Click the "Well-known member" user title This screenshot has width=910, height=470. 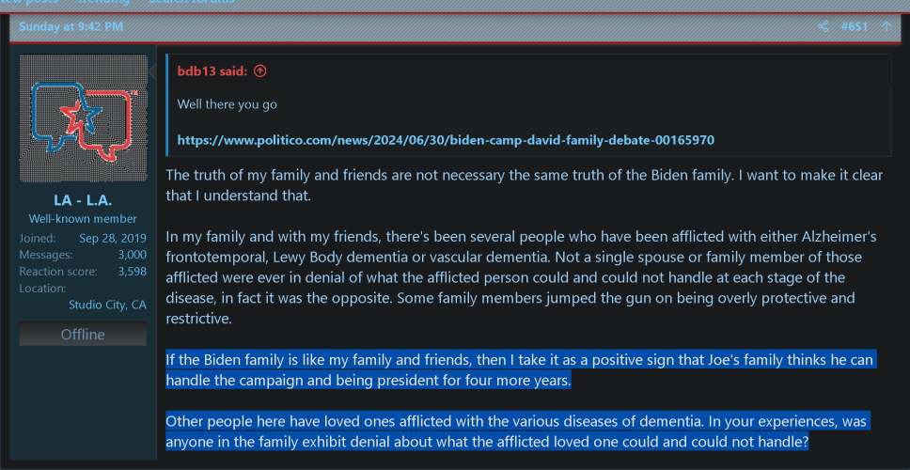coord(83,219)
